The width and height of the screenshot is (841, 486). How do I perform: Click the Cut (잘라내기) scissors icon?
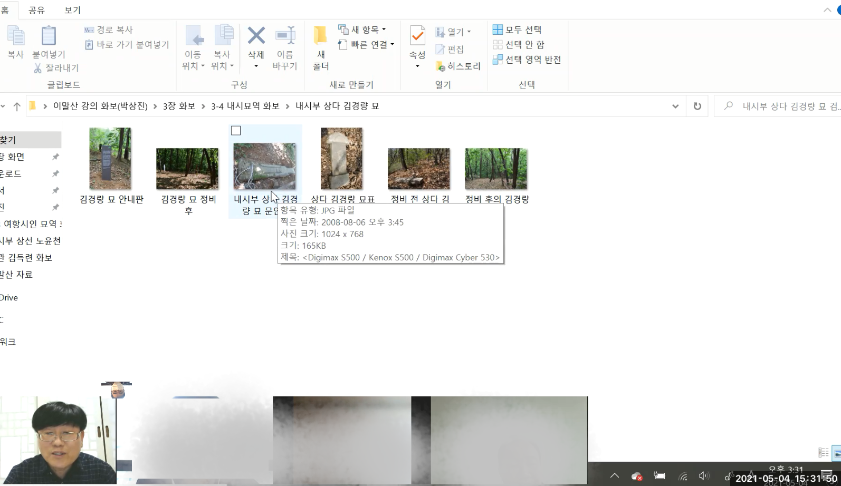tap(38, 68)
